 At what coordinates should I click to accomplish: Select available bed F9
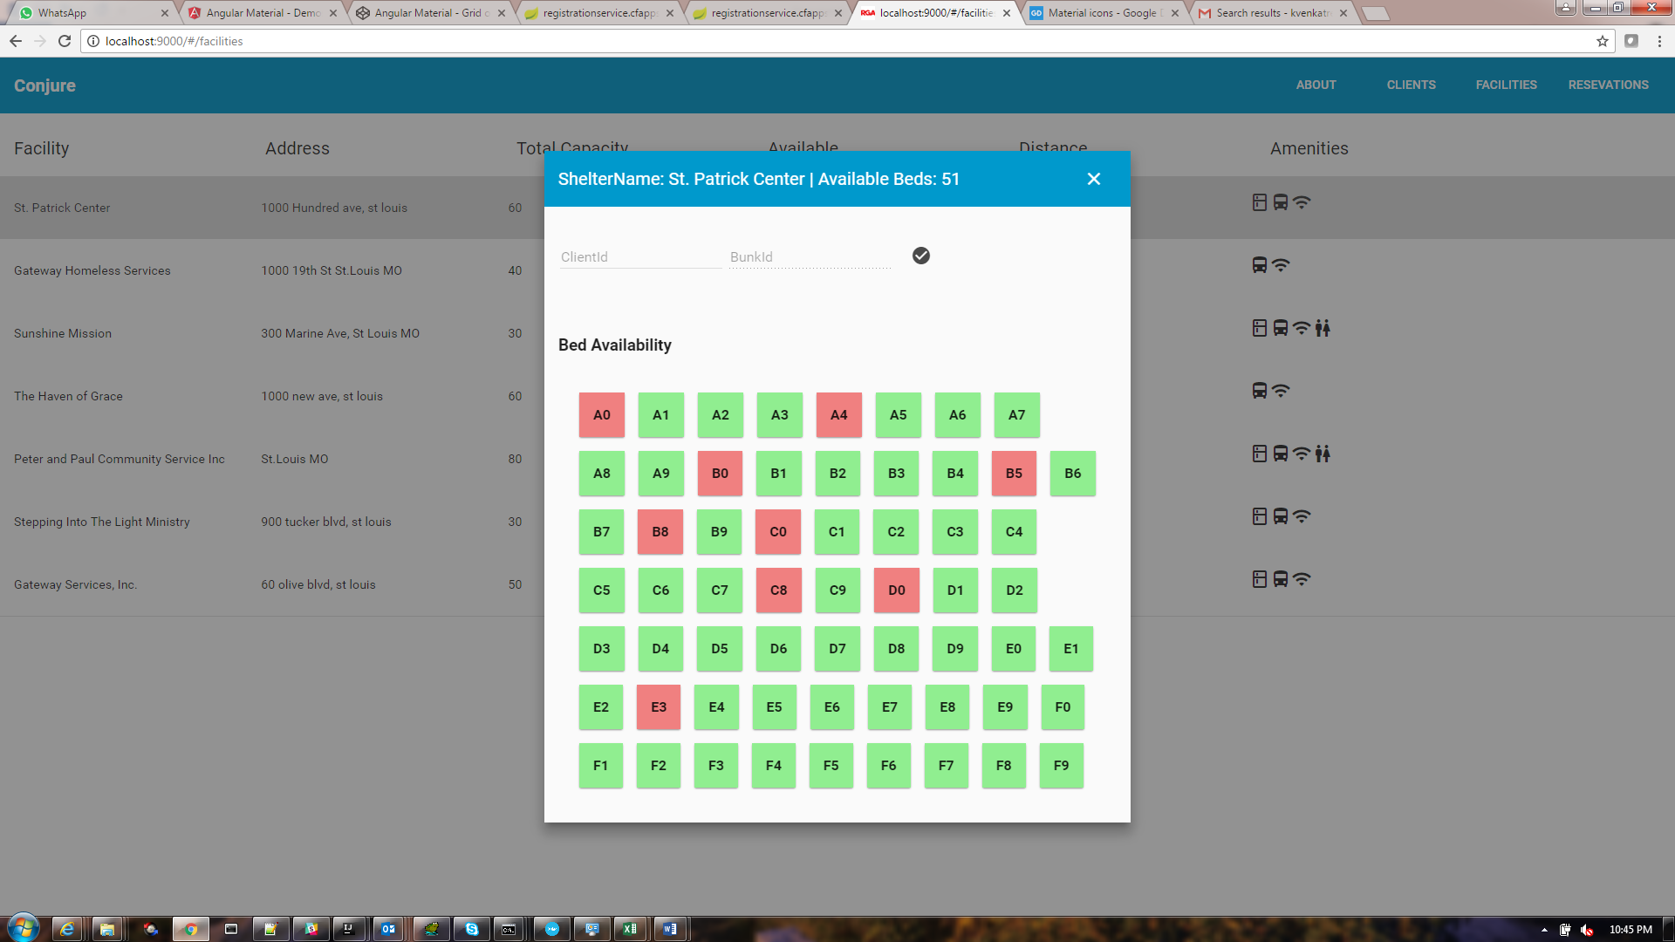click(x=1061, y=766)
